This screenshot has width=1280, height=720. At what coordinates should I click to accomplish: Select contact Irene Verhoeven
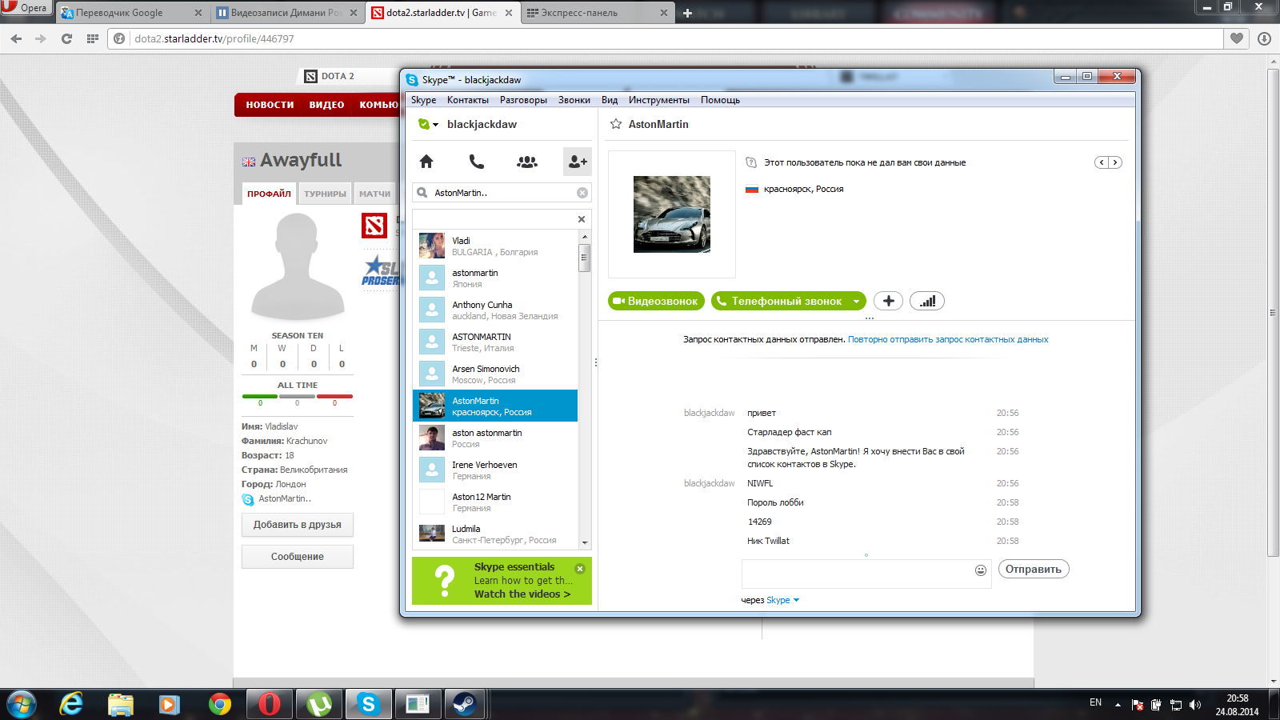pos(495,470)
